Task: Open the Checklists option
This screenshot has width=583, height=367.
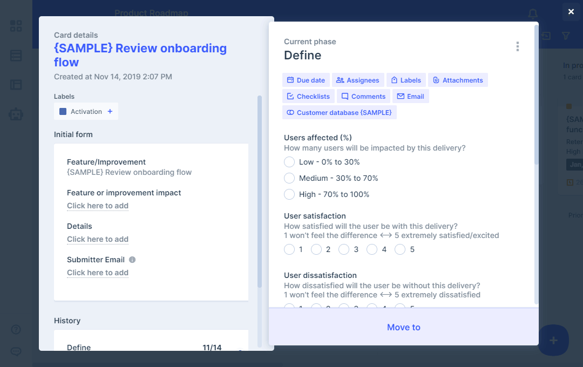Action: point(308,97)
